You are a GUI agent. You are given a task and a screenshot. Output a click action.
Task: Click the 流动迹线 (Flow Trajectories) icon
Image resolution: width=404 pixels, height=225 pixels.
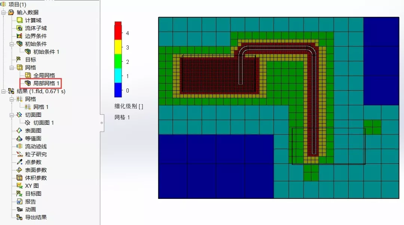click(19, 146)
